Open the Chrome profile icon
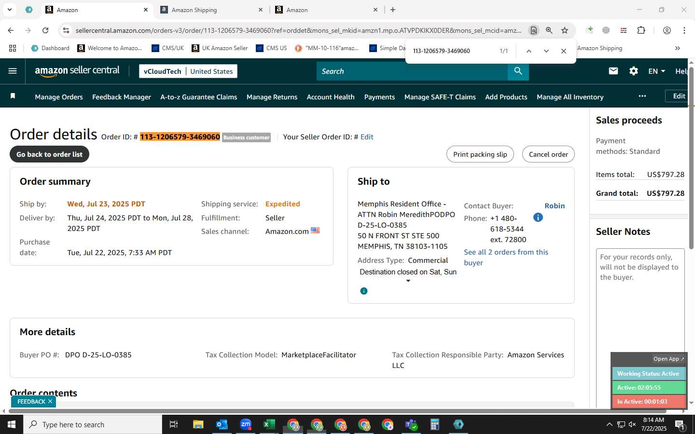695x434 pixels. 667,30
